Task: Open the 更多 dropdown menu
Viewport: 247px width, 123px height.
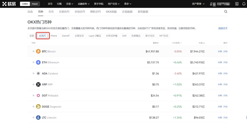Action: [x=128, y=4]
